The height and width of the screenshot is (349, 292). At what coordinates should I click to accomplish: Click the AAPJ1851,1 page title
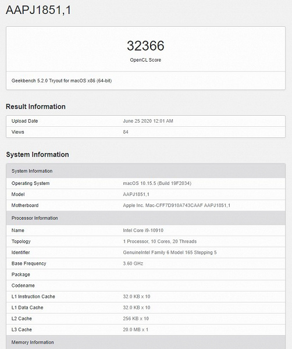38,10
